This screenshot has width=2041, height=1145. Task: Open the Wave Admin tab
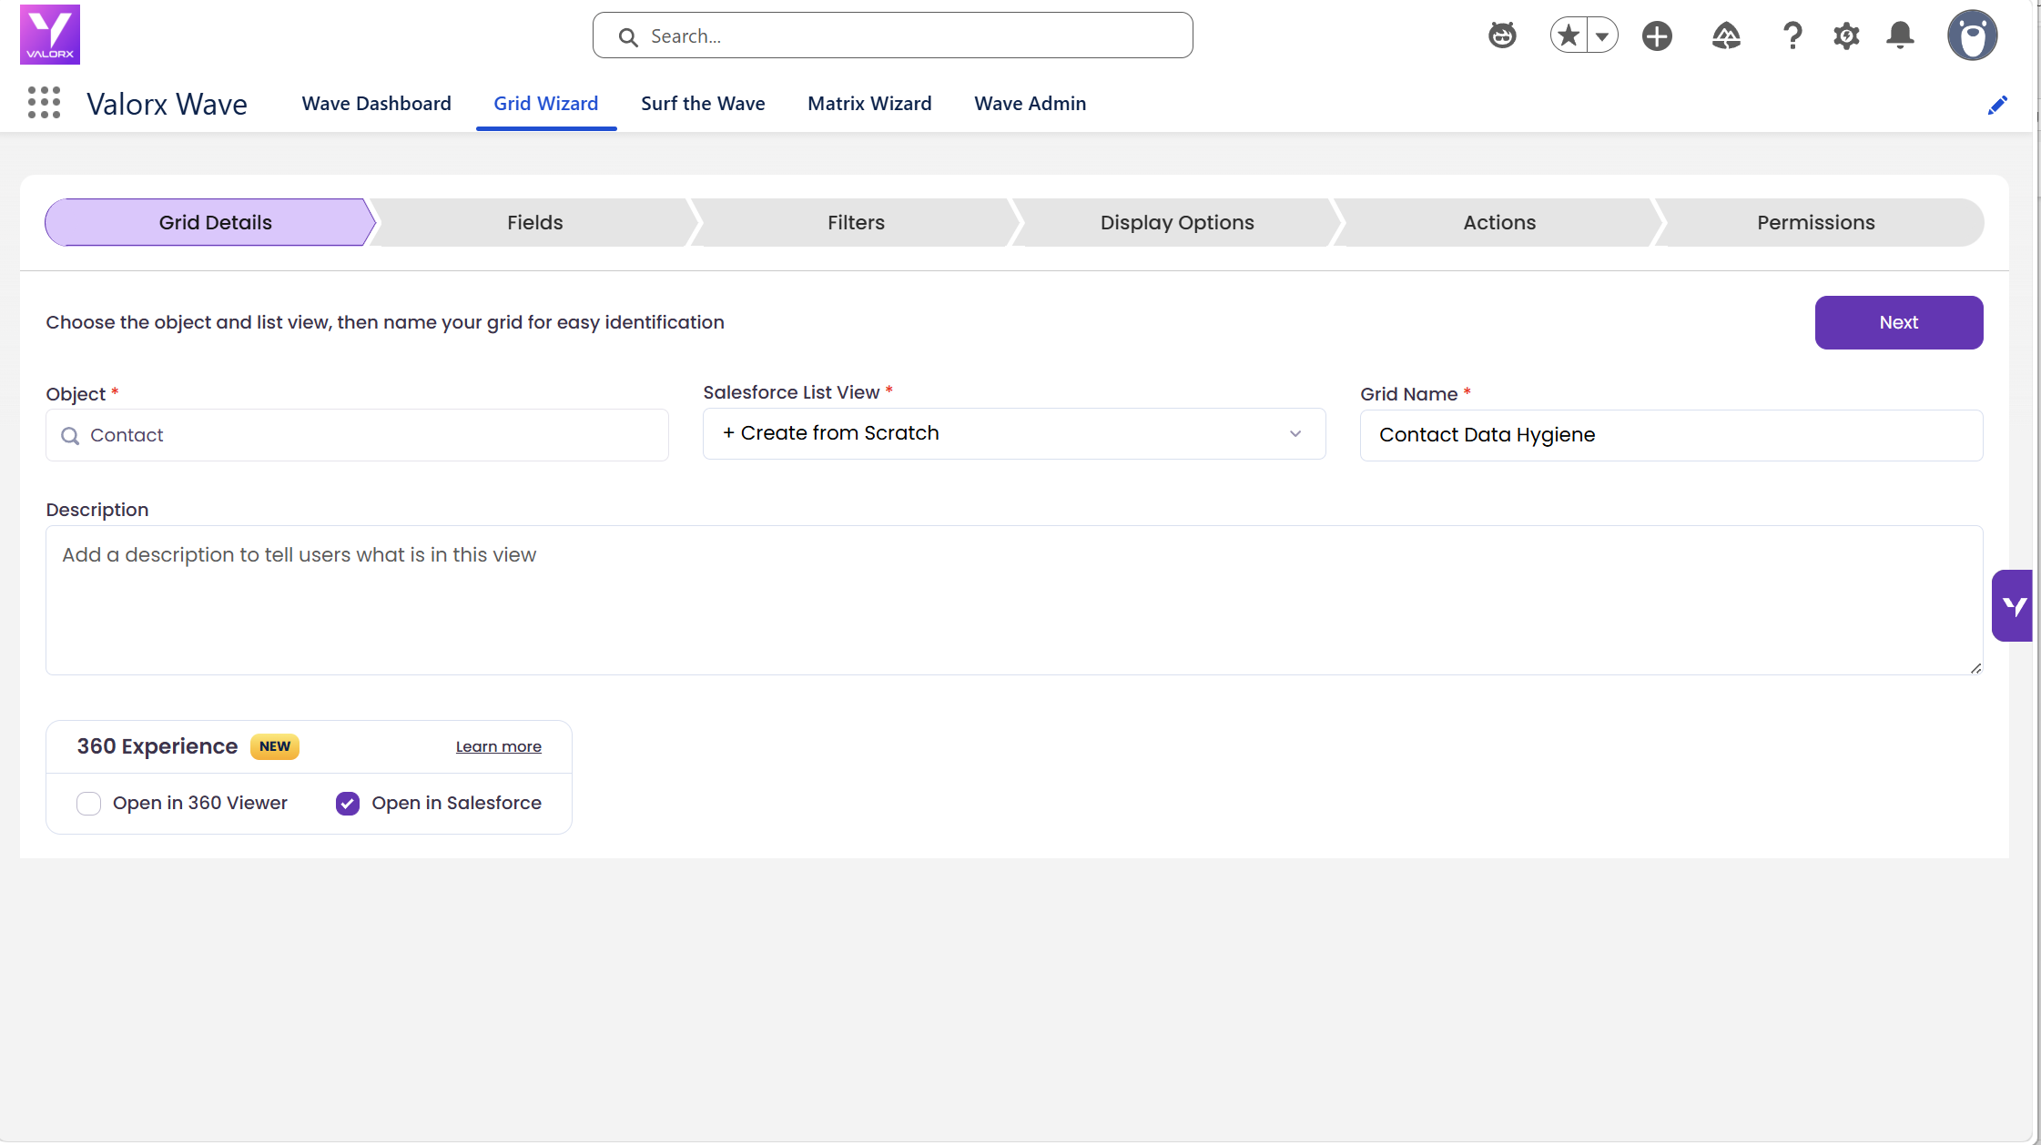coord(1030,104)
